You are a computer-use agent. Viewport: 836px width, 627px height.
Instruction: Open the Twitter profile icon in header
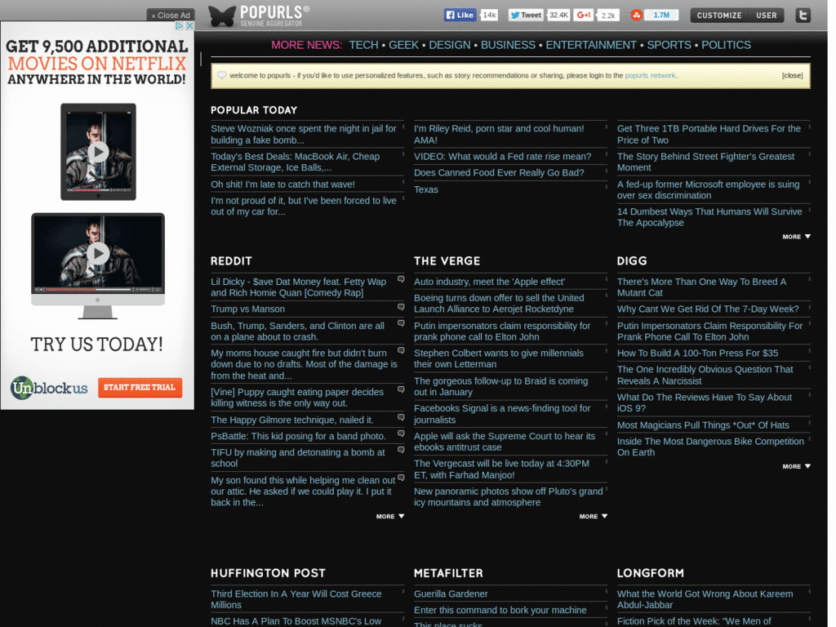coord(803,15)
